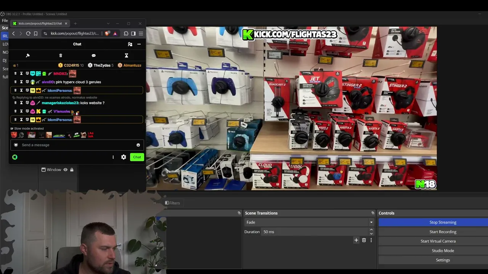The image size is (488, 274).
Task: Open the browser hamburger menu
Action: coord(141,33)
